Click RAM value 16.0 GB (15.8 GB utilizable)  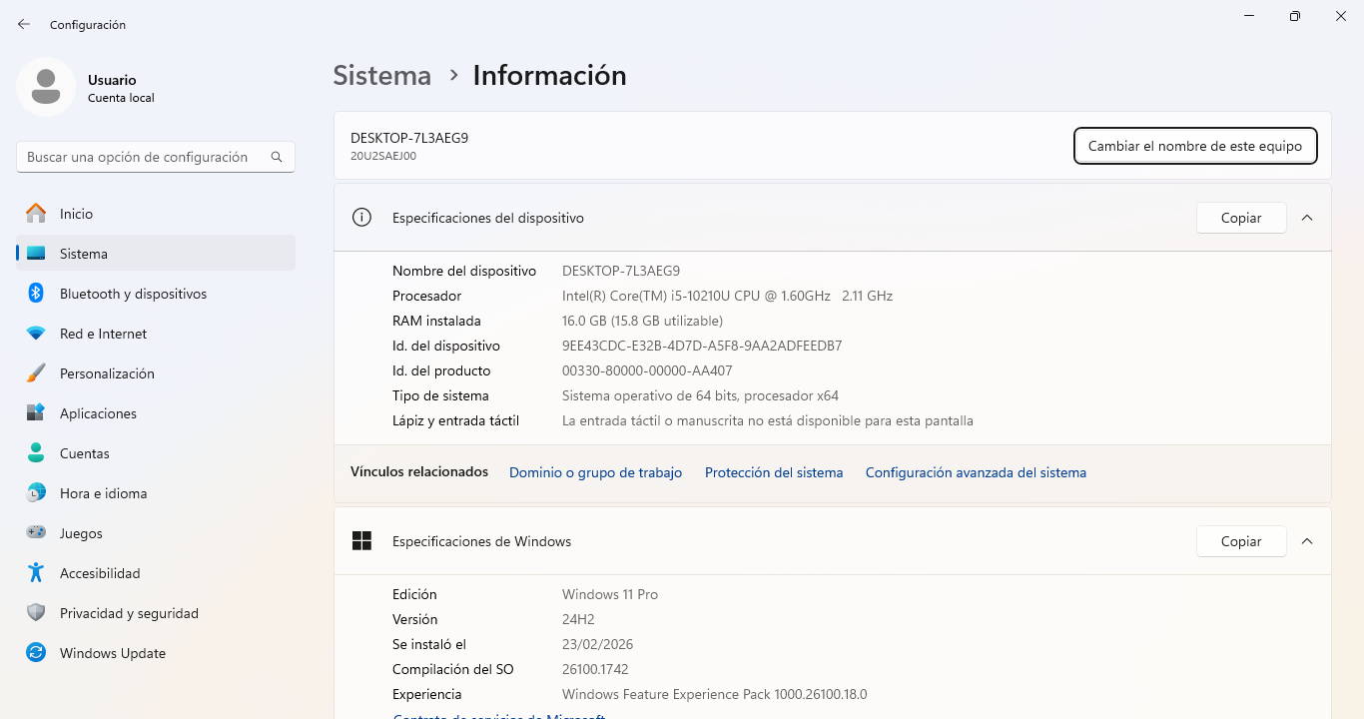click(x=642, y=321)
